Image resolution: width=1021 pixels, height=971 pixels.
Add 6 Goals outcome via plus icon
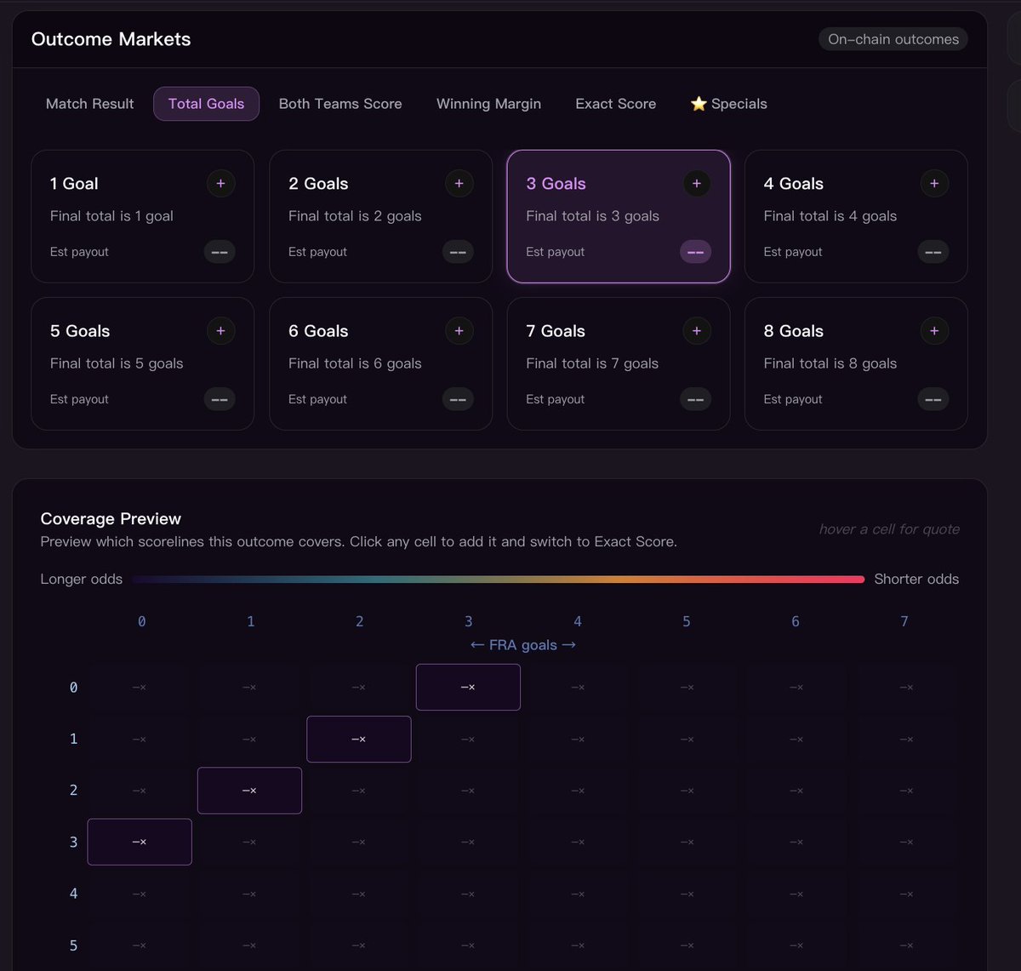tap(459, 330)
